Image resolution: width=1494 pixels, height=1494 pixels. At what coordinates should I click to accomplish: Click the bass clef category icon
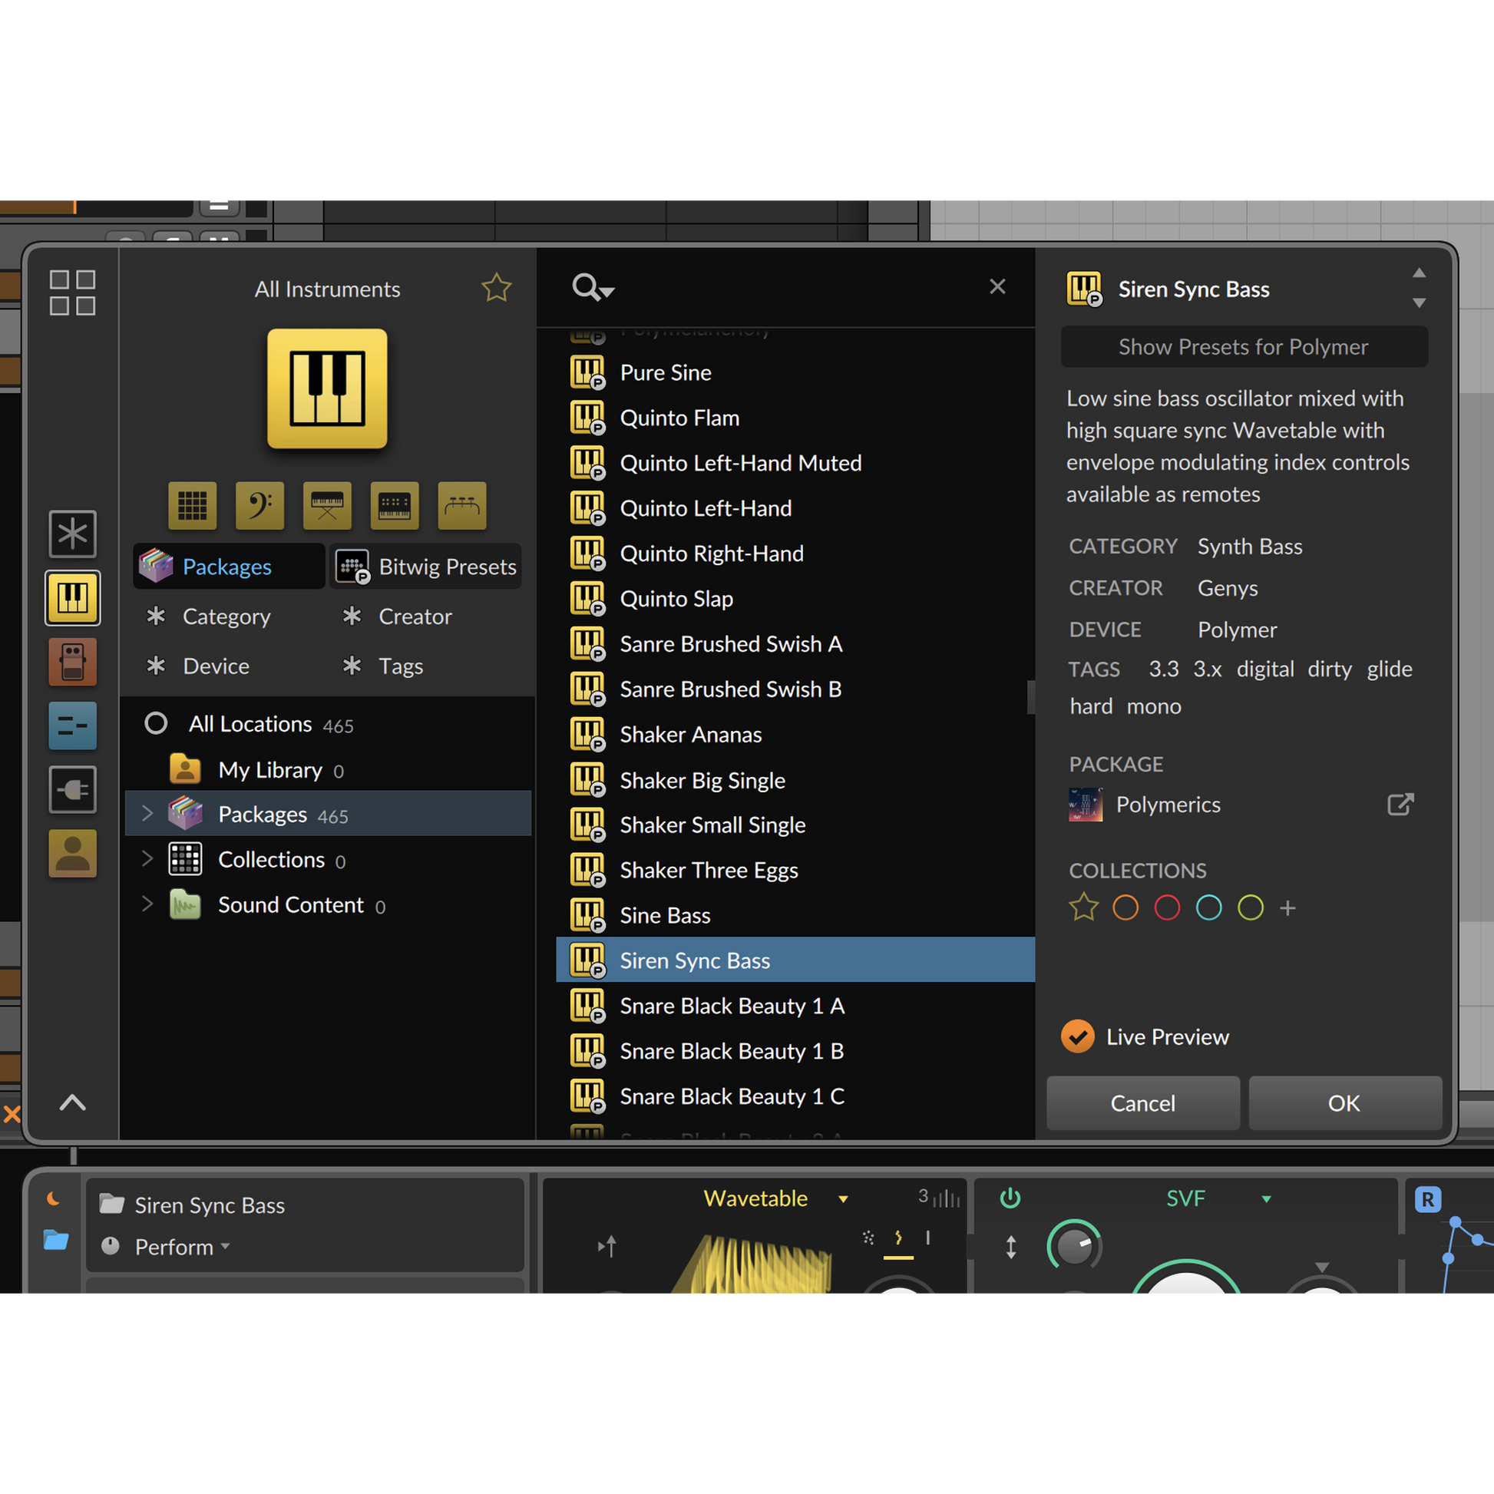pyautogui.click(x=259, y=506)
